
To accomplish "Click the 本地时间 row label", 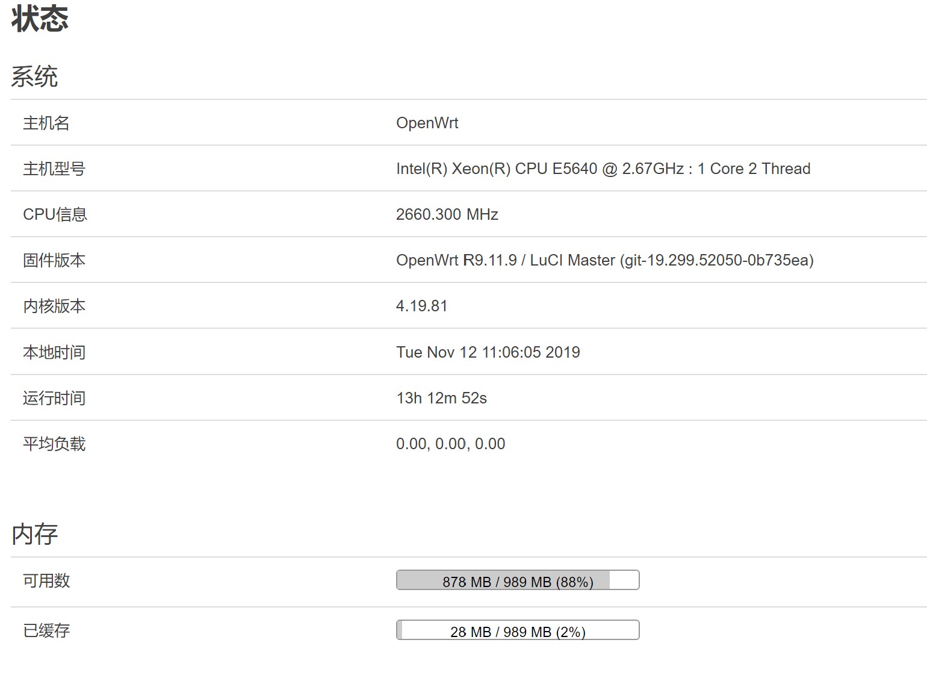I will click(53, 352).
